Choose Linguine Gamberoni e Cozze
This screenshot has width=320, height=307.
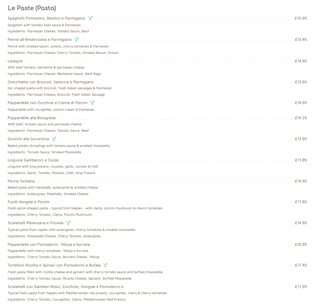click(33, 160)
